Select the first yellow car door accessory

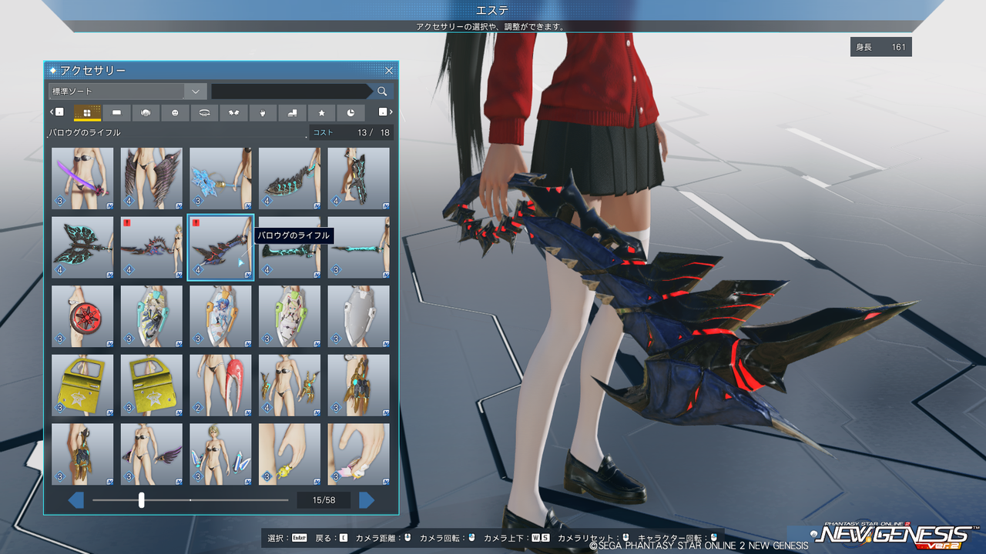click(x=82, y=385)
